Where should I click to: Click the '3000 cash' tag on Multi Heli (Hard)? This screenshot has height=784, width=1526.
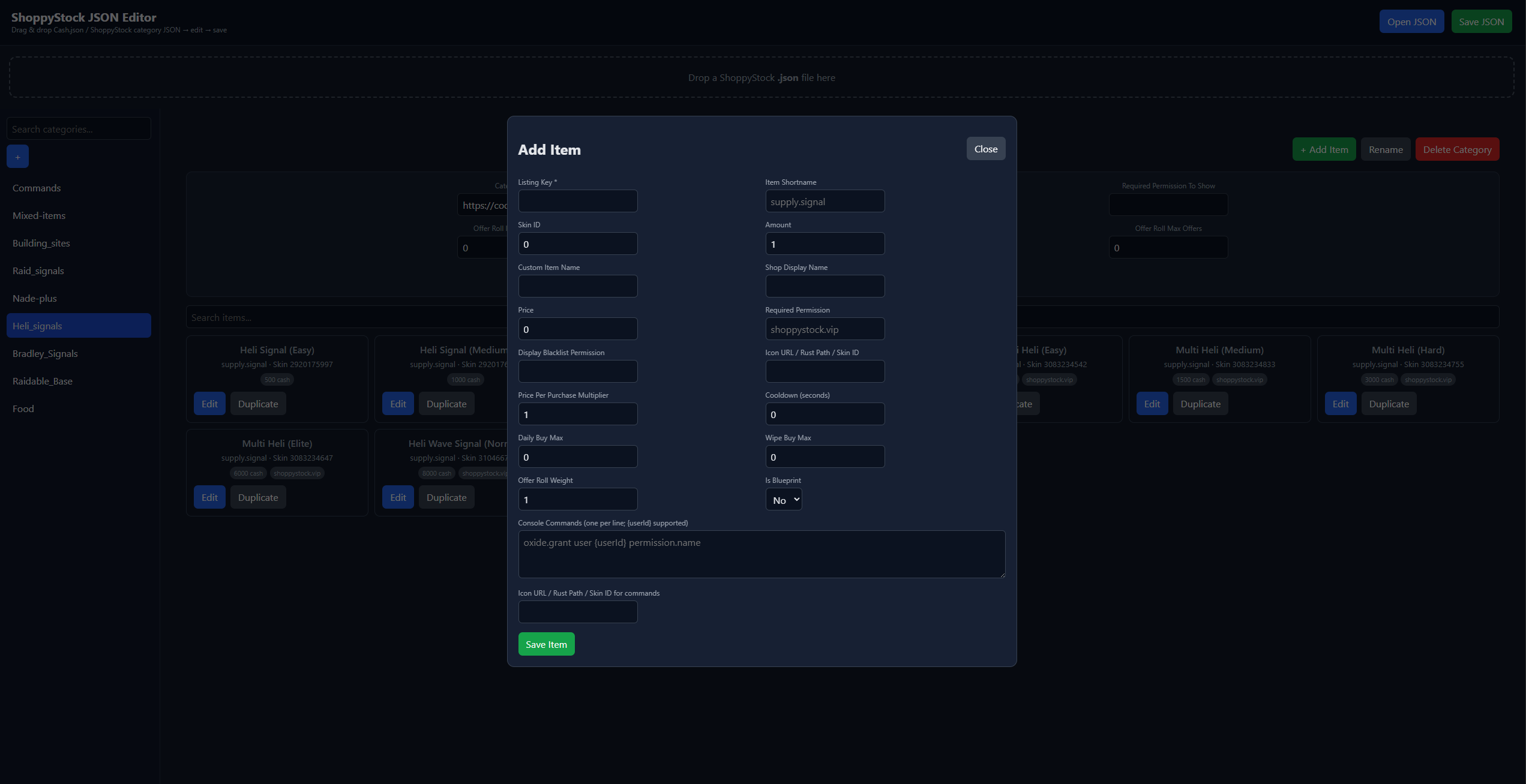(1379, 380)
